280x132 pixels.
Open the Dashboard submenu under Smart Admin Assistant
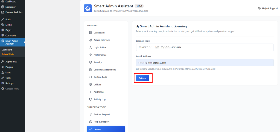pos(7,50)
